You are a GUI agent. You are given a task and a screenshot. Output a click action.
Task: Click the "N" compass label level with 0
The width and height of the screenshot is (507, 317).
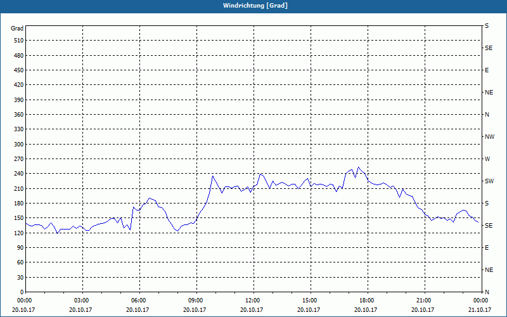(487, 292)
